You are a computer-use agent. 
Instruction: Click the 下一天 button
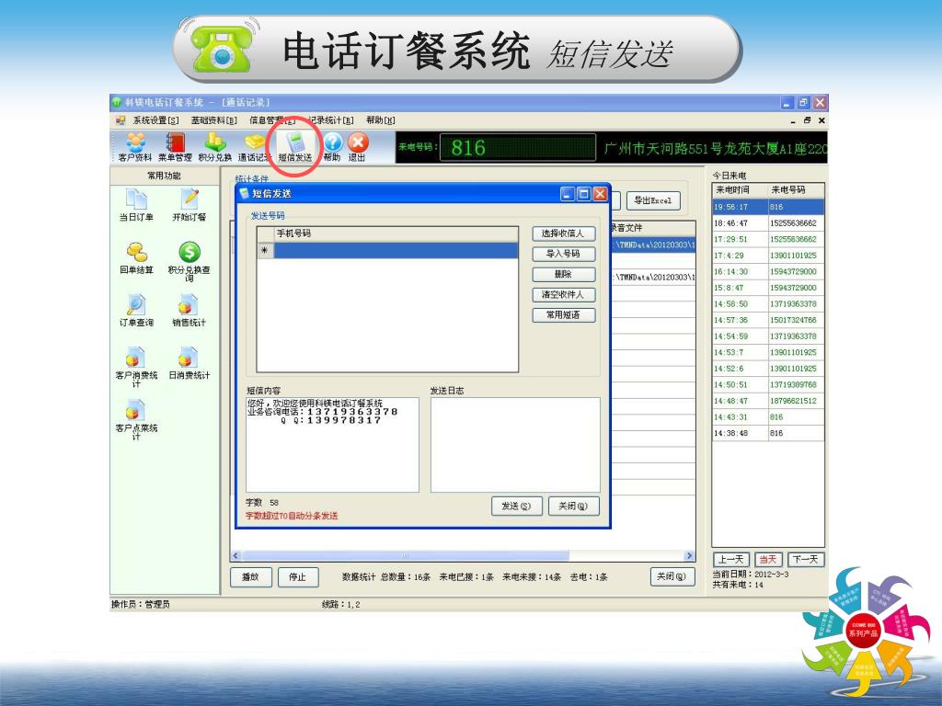(805, 560)
